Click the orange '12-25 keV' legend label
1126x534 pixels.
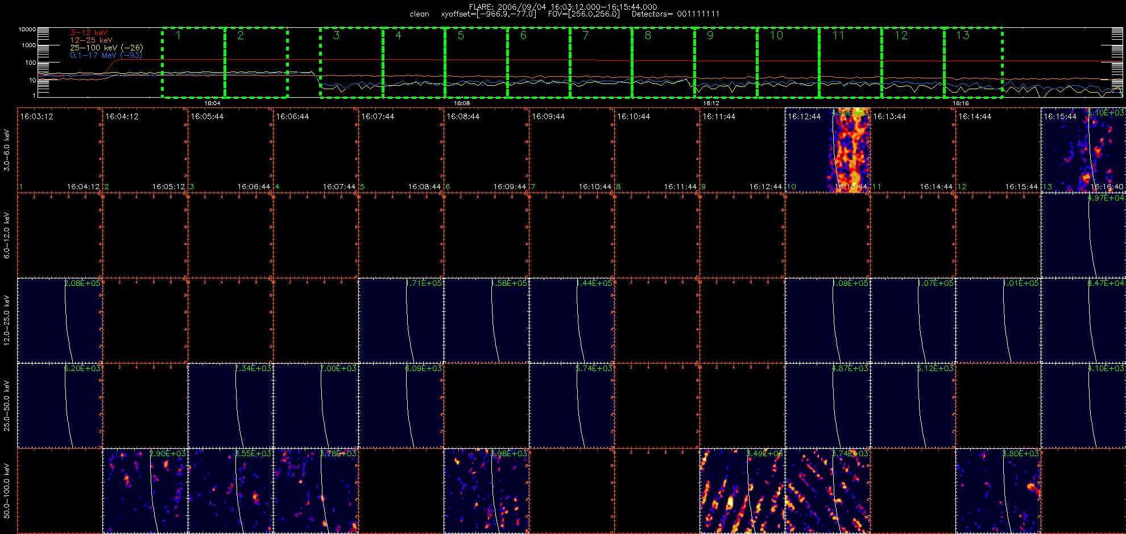tap(91, 40)
